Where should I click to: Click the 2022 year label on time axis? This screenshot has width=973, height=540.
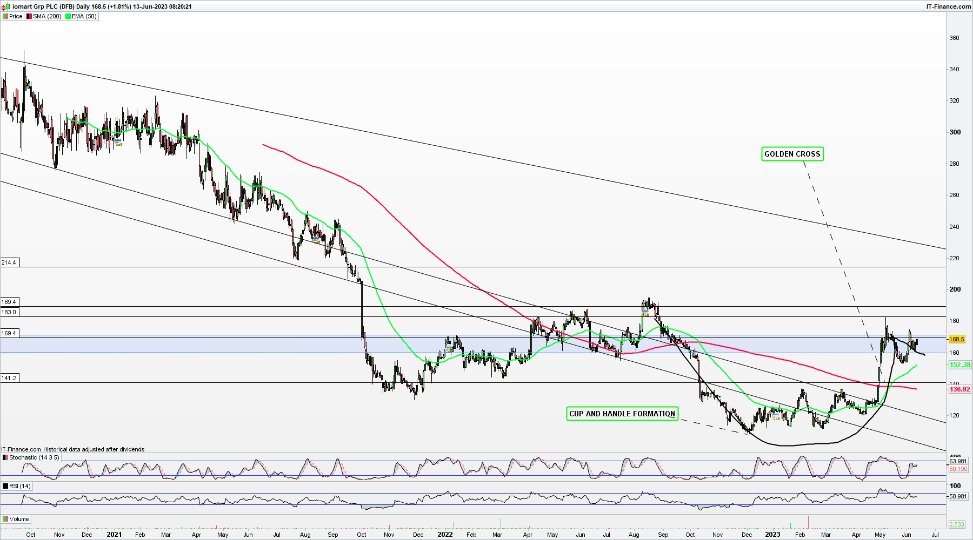pyautogui.click(x=445, y=535)
